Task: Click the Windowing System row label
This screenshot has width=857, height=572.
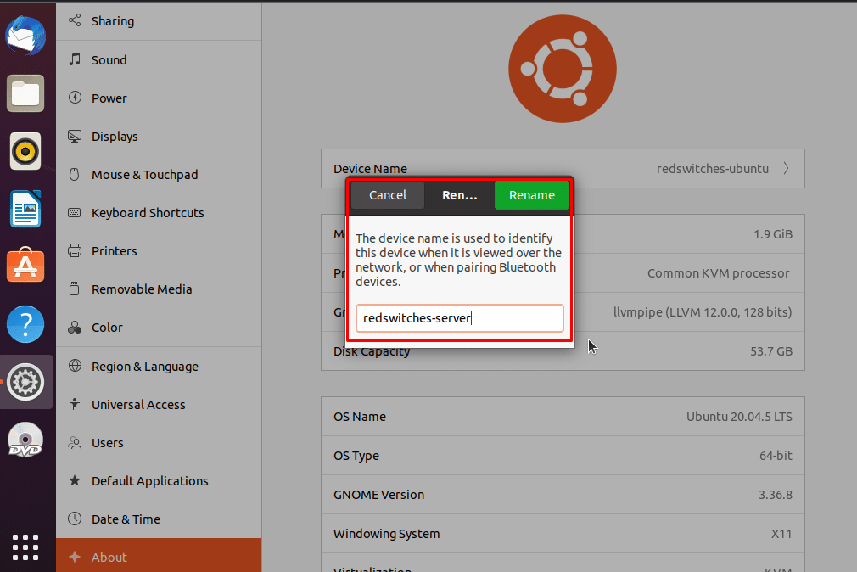Action: pos(386,534)
